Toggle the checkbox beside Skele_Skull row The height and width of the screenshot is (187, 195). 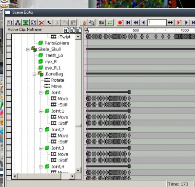[x=9, y=49]
